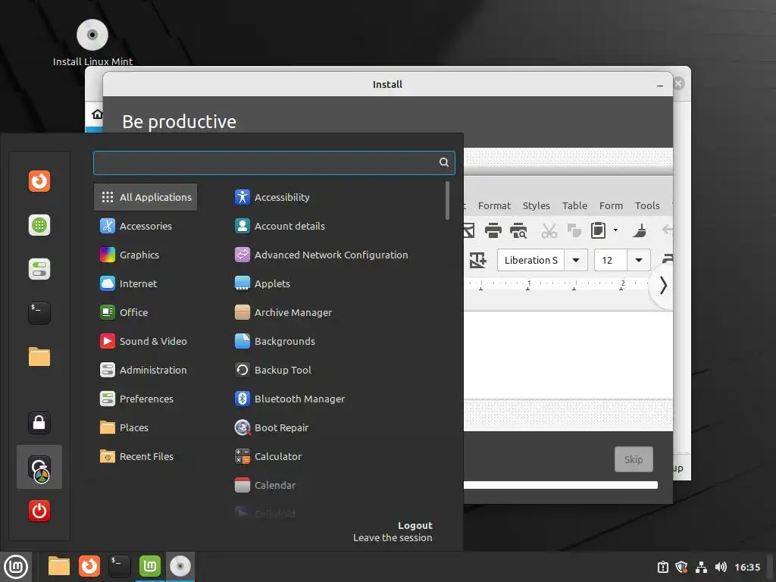Open the Paste options dropdown arrow
This screenshot has height=582, width=776.
tap(615, 230)
